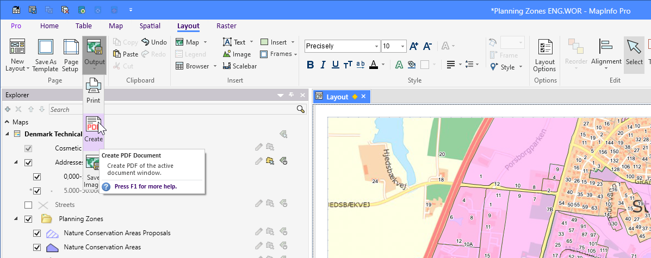Collapse the Planning Zones group node
Viewport: 651px width, 258px height.
point(16,218)
